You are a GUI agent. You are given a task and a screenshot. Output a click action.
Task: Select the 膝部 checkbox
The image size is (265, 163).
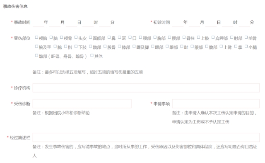point(120,46)
